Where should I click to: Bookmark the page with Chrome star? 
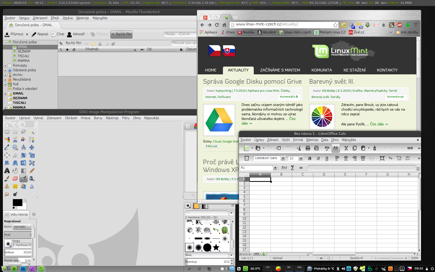[335, 25]
